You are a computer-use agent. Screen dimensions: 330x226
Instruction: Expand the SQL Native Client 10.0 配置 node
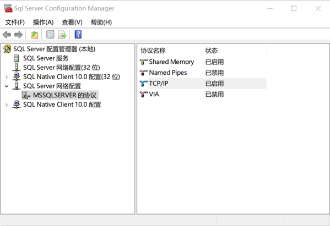pos(7,105)
